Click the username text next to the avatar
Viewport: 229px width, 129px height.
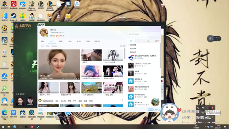53,29
